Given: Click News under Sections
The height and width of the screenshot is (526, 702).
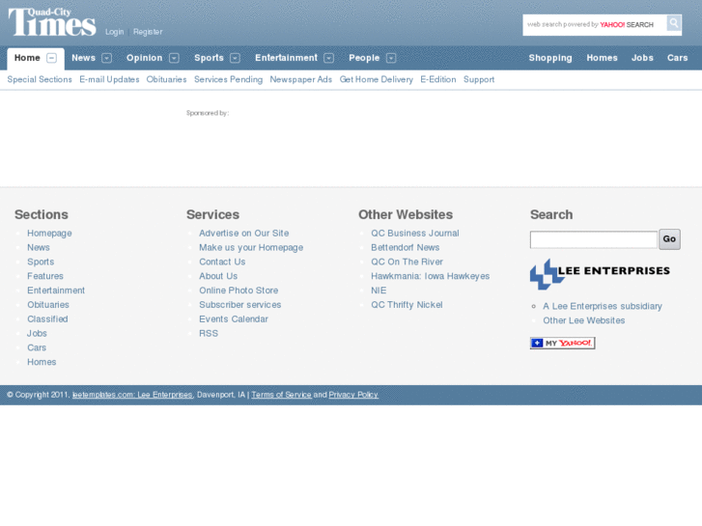Looking at the screenshot, I should 39,247.
